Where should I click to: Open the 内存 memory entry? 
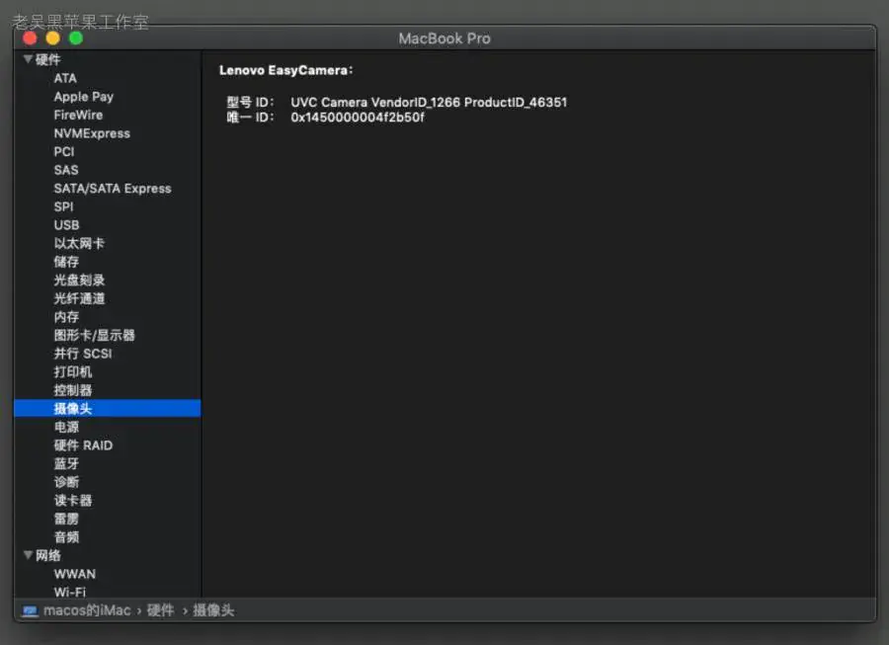click(x=66, y=317)
